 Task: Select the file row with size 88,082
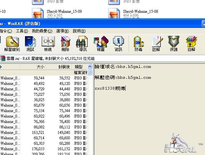pos(44,127)
